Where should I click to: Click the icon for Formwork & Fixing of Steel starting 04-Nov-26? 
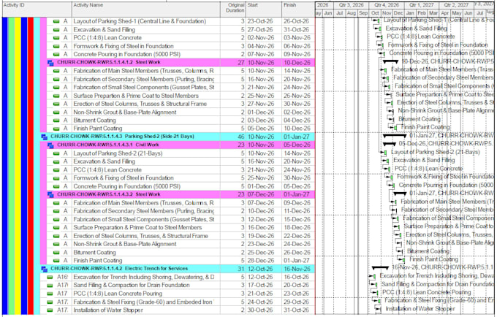tap(56, 46)
